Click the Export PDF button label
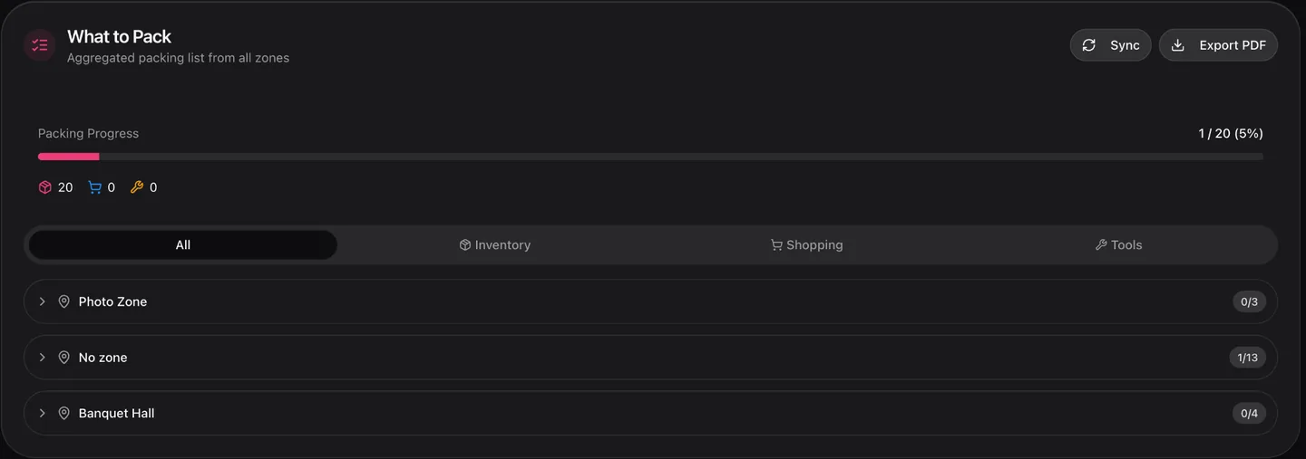The height and width of the screenshot is (459, 1306). click(1233, 45)
